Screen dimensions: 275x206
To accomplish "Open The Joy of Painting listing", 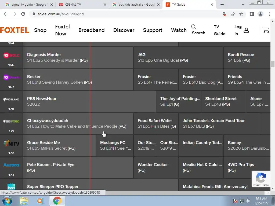I will (178, 102).
